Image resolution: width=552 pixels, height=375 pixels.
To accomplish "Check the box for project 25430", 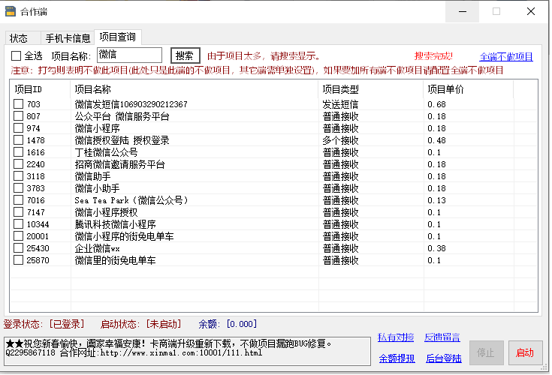I will point(18,248).
